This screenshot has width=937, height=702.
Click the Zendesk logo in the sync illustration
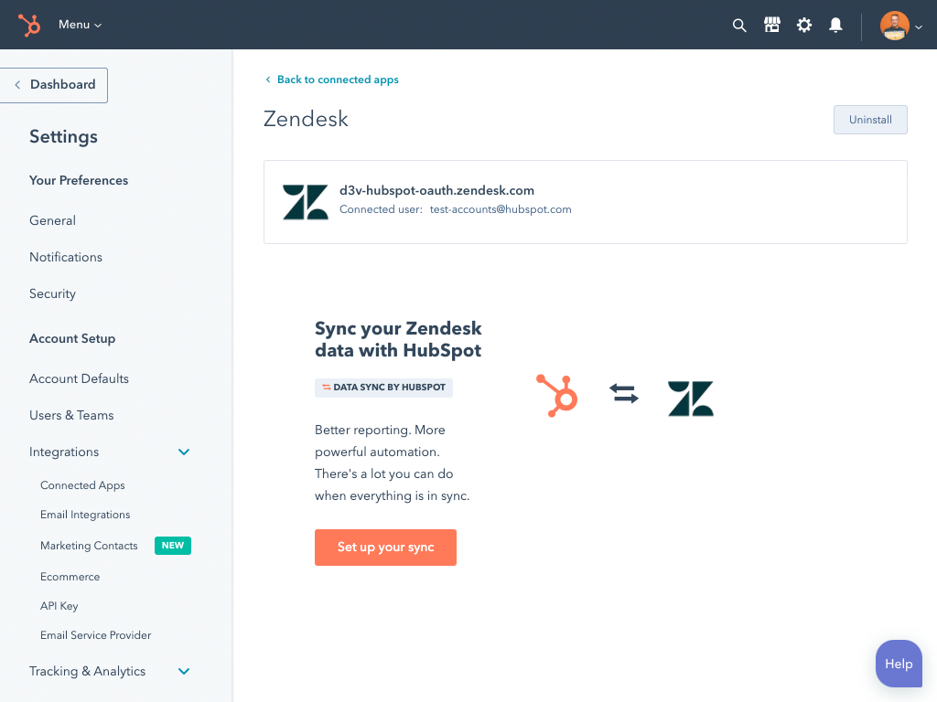690,397
